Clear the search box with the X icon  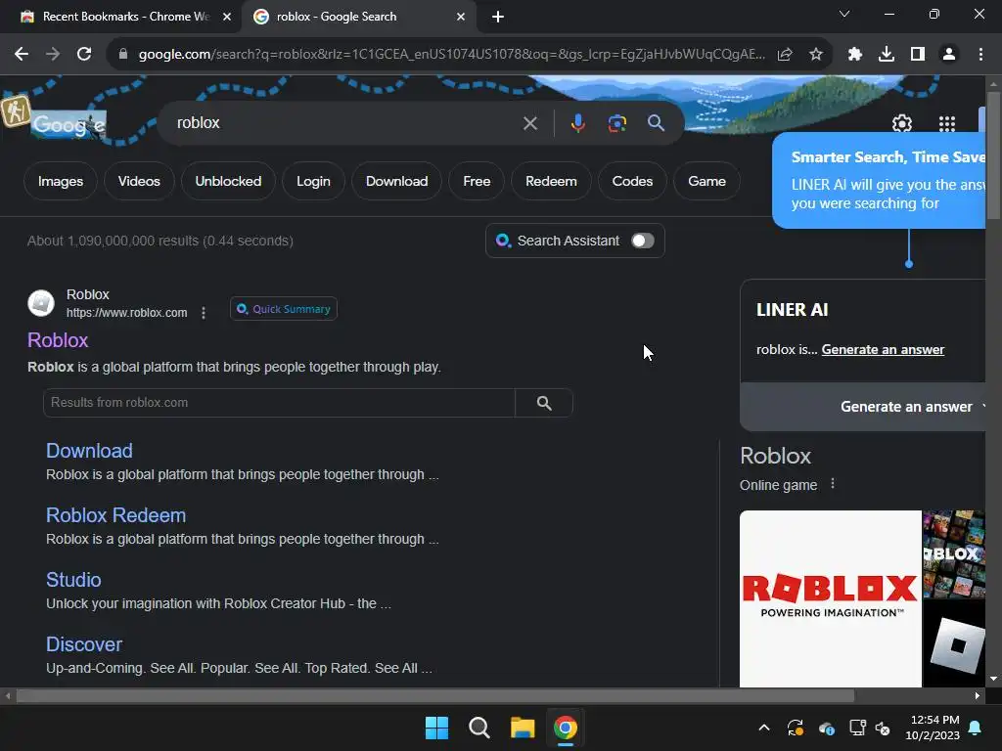tap(529, 122)
